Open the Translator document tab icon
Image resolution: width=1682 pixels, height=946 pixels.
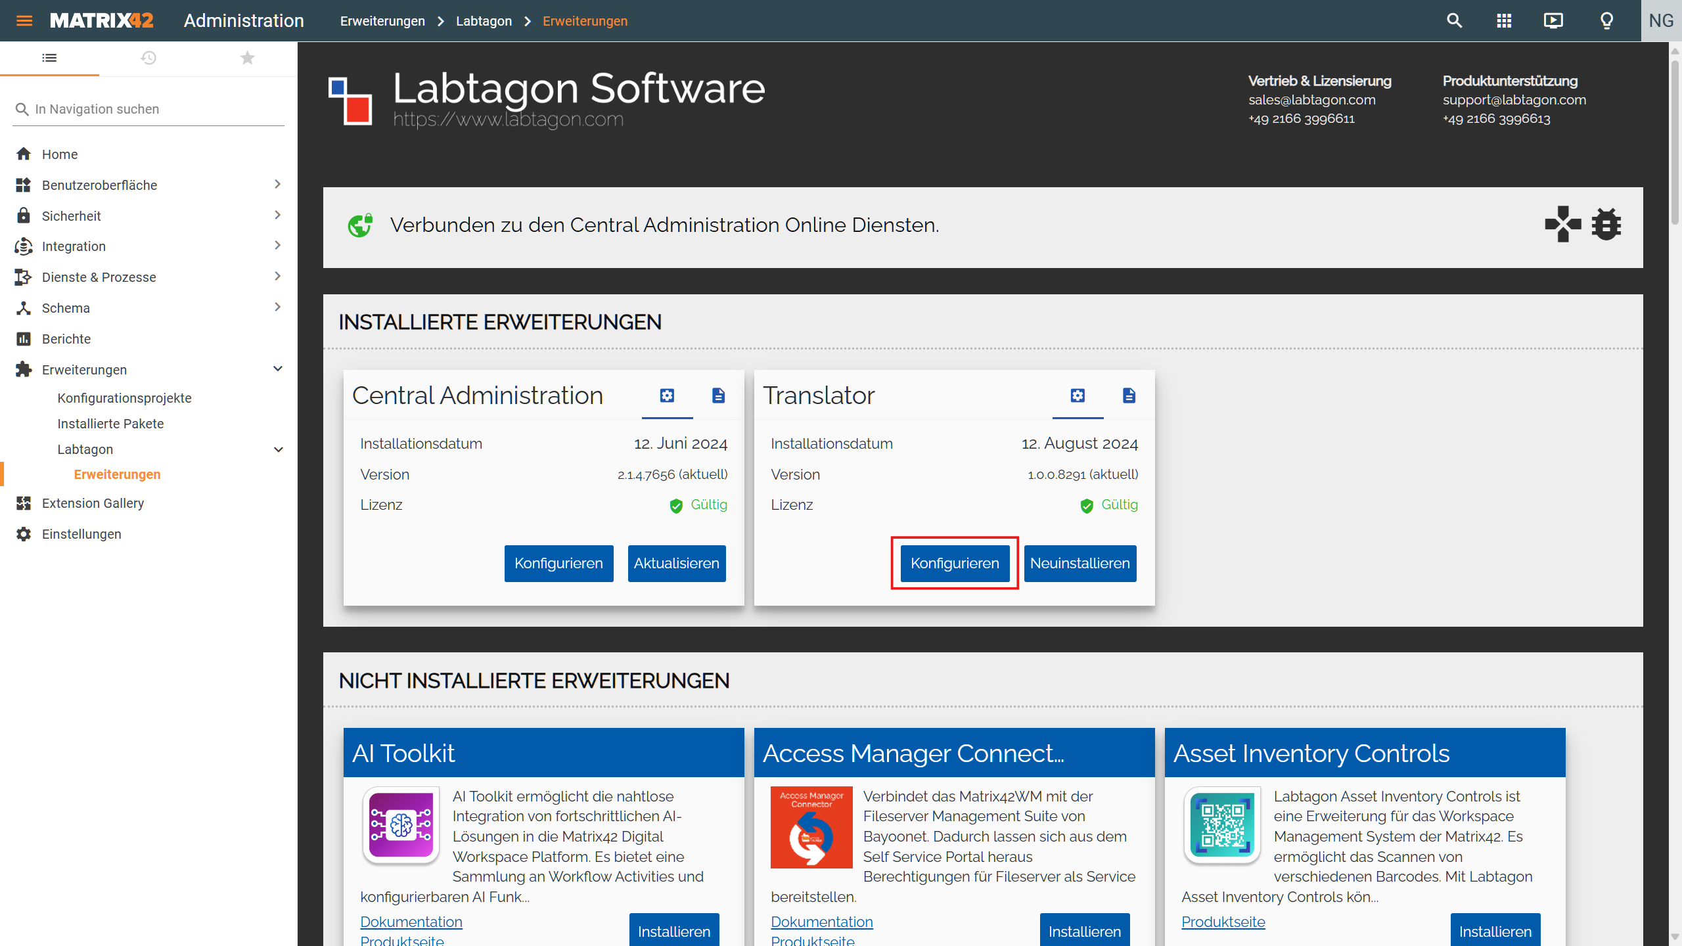[x=1129, y=395]
